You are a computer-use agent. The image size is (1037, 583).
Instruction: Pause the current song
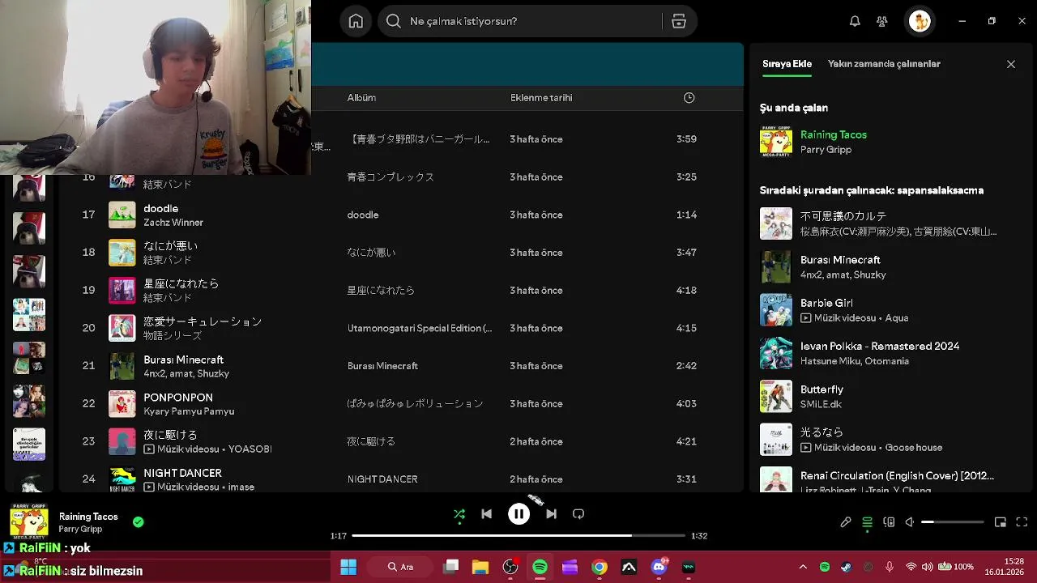pos(518,514)
